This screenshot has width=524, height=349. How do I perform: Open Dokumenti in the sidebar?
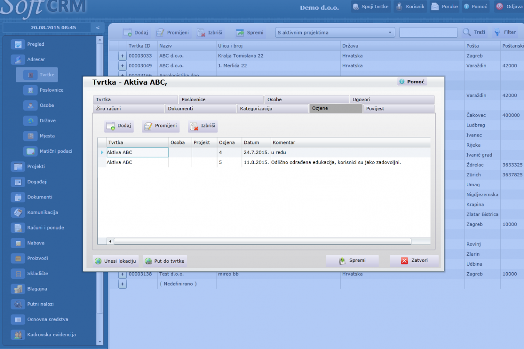32,197
